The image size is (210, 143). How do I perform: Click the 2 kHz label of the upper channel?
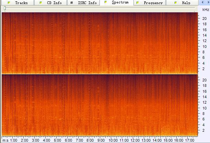[x=203, y=69]
